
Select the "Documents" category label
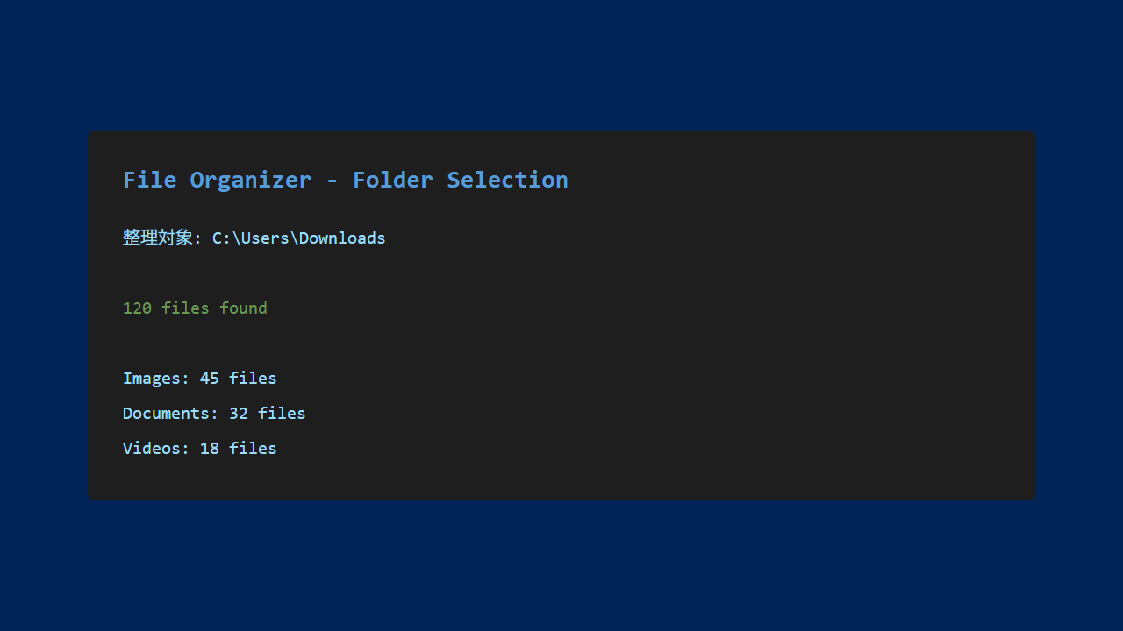pyautogui.click(x=167, y=414)
